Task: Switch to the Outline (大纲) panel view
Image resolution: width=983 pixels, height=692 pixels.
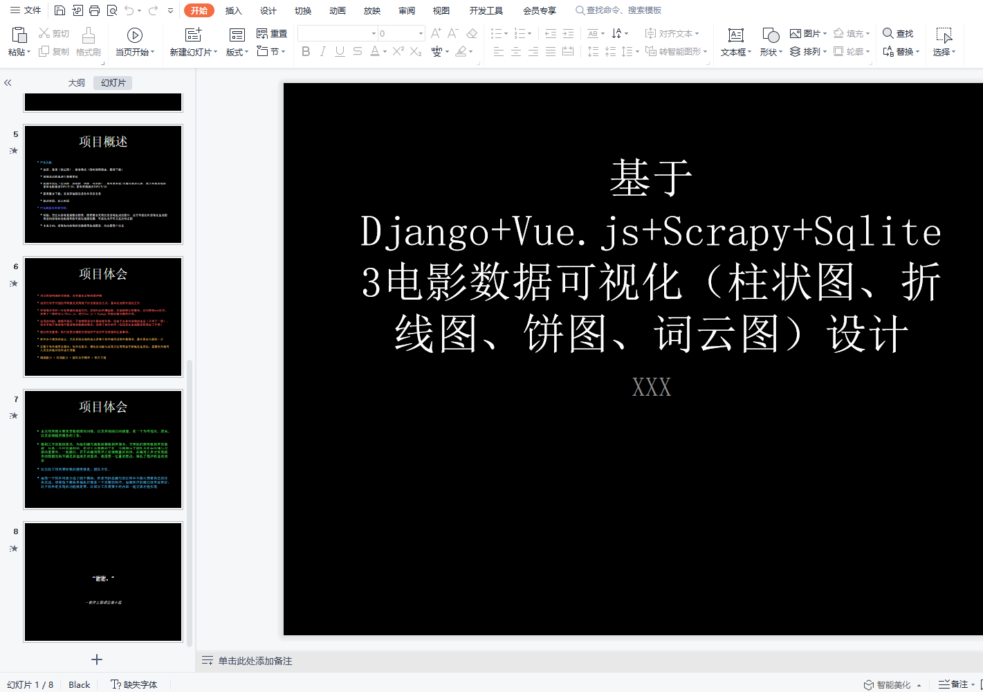Action: 77,82
